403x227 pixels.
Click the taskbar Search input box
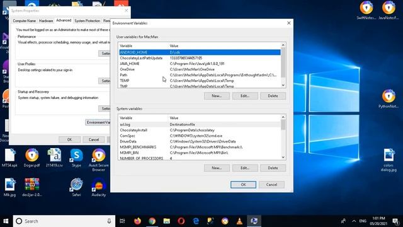click(x=64, y=221)
